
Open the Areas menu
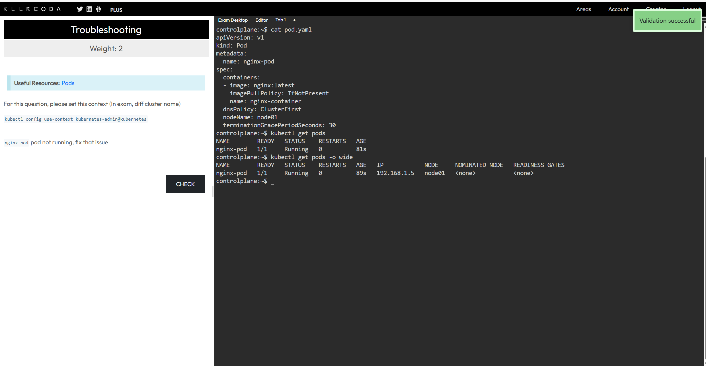[583, 9]
